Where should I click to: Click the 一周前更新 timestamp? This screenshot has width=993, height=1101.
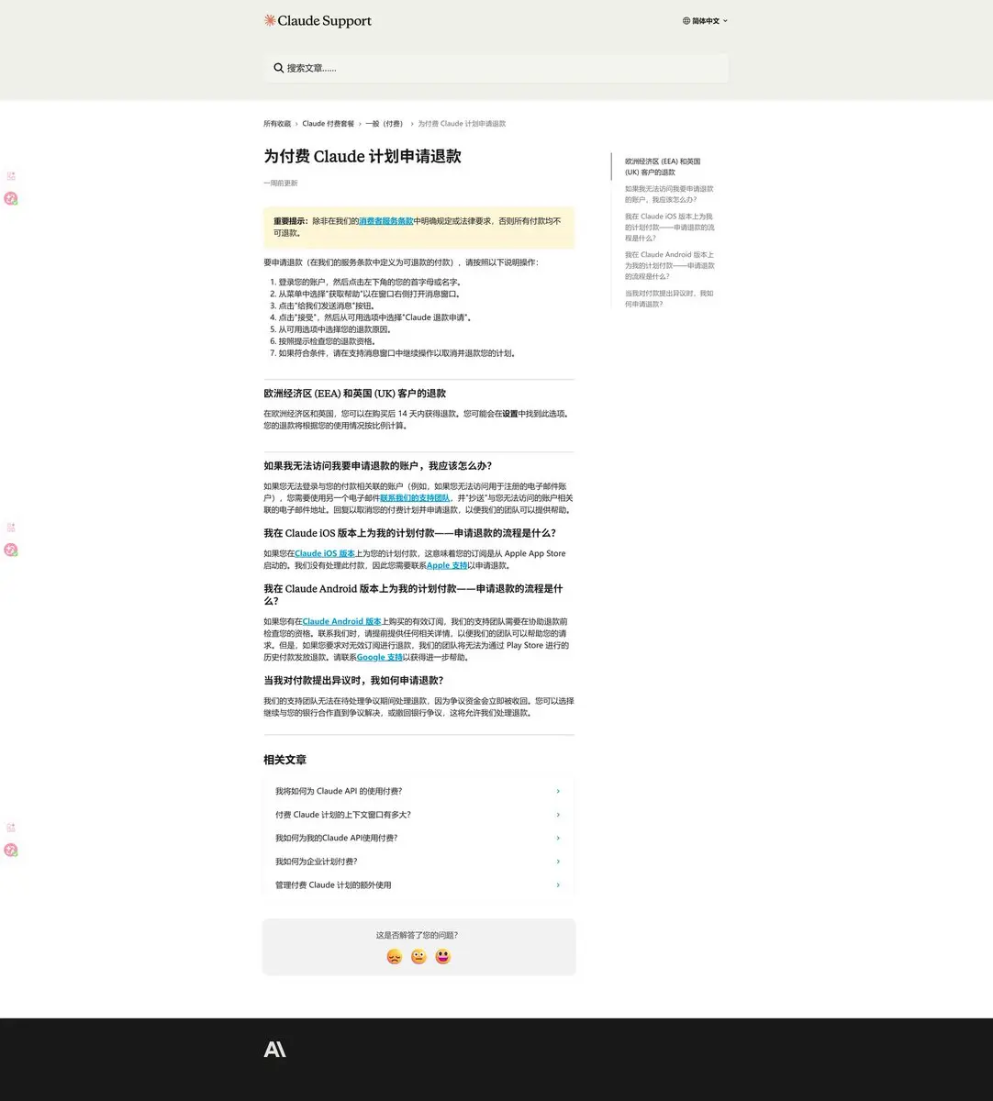tap(281, 183)
